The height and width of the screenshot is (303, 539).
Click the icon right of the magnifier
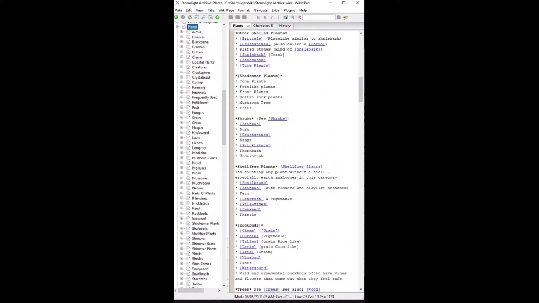click(210, 17)
